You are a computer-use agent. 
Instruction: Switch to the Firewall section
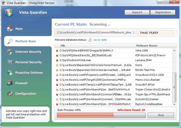(21, 83)
